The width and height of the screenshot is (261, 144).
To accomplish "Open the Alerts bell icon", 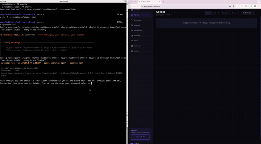I will point(132,41).
